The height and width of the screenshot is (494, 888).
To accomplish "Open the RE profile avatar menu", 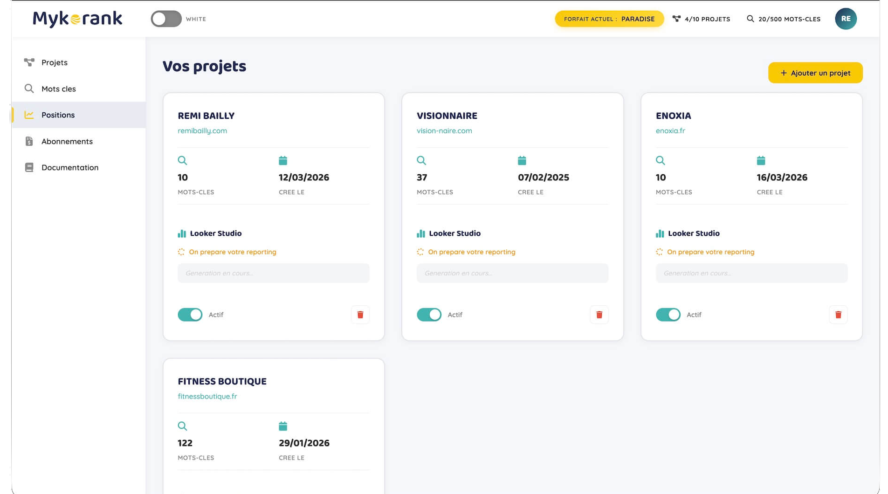I will (x=846, y=19).
